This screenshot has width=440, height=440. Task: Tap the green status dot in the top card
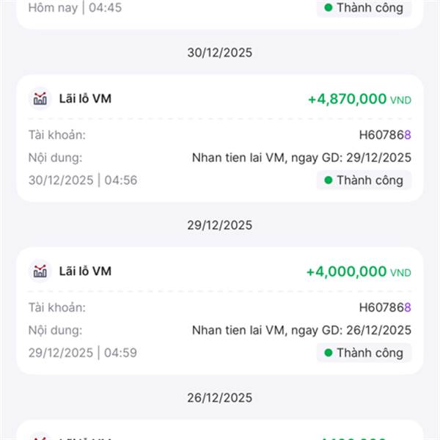tap(328, 7)
